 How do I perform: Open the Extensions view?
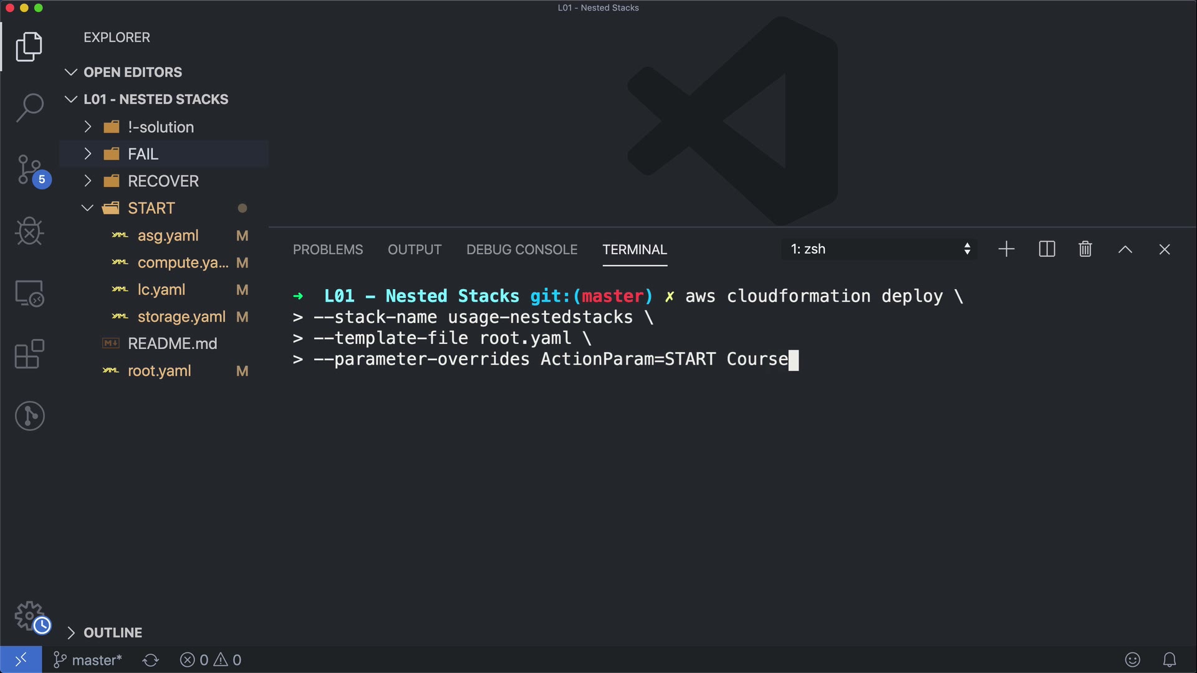click(29, 354)
